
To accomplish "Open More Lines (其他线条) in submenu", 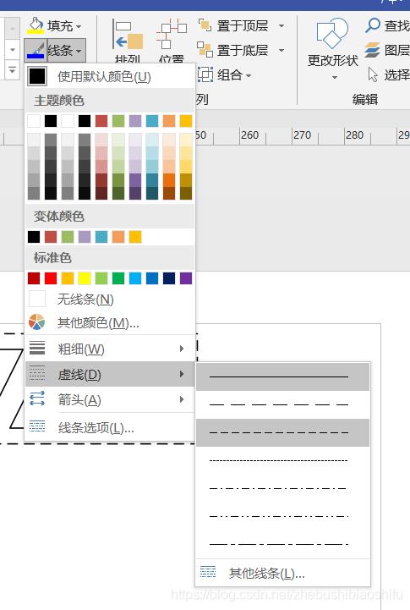I will (283, 573).
